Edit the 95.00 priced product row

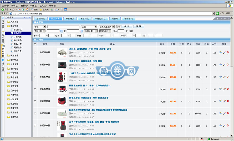pyautogui.click(x=224, y=65)
